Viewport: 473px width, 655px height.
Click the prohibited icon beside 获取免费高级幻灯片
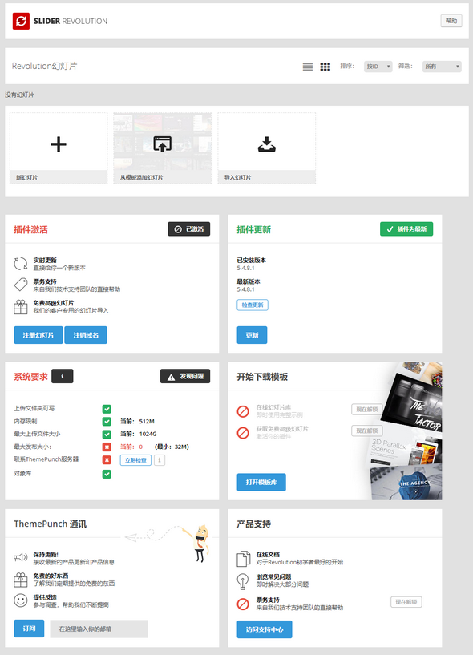[x=243, y=432]
